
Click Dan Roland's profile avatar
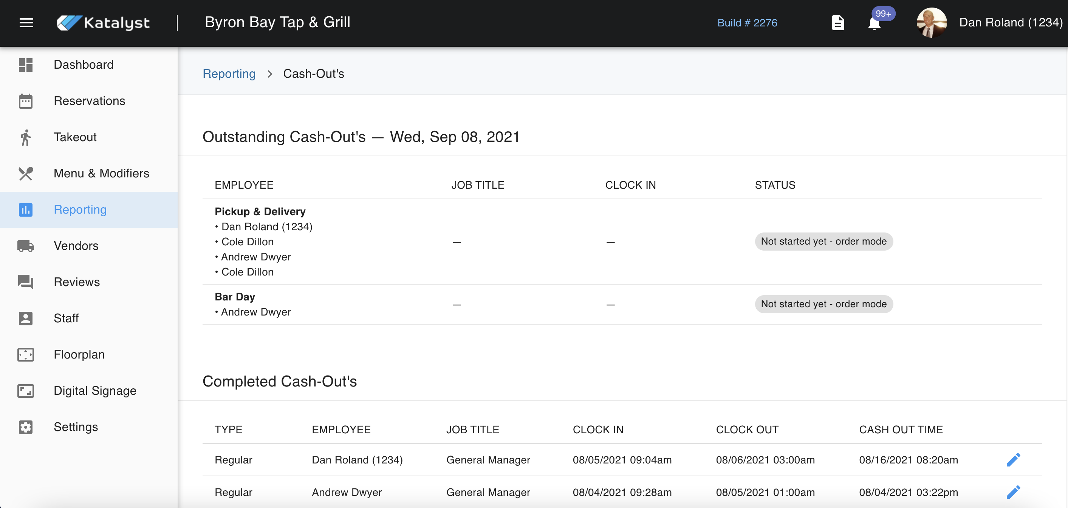(x=931, y=23)
